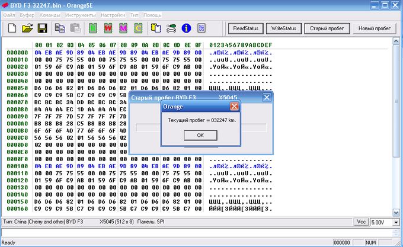
Task: Create a new file with blank page icon
Action: click(x=12, y=28)
